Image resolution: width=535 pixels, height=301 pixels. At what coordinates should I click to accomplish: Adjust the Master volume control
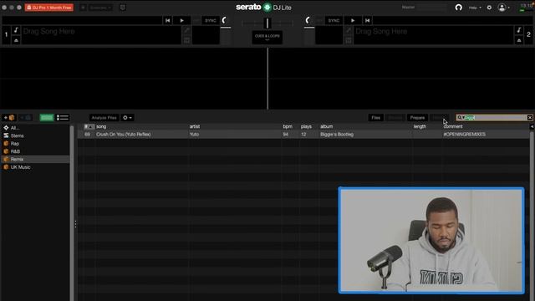pyautogui.click(x=431, y=8)
